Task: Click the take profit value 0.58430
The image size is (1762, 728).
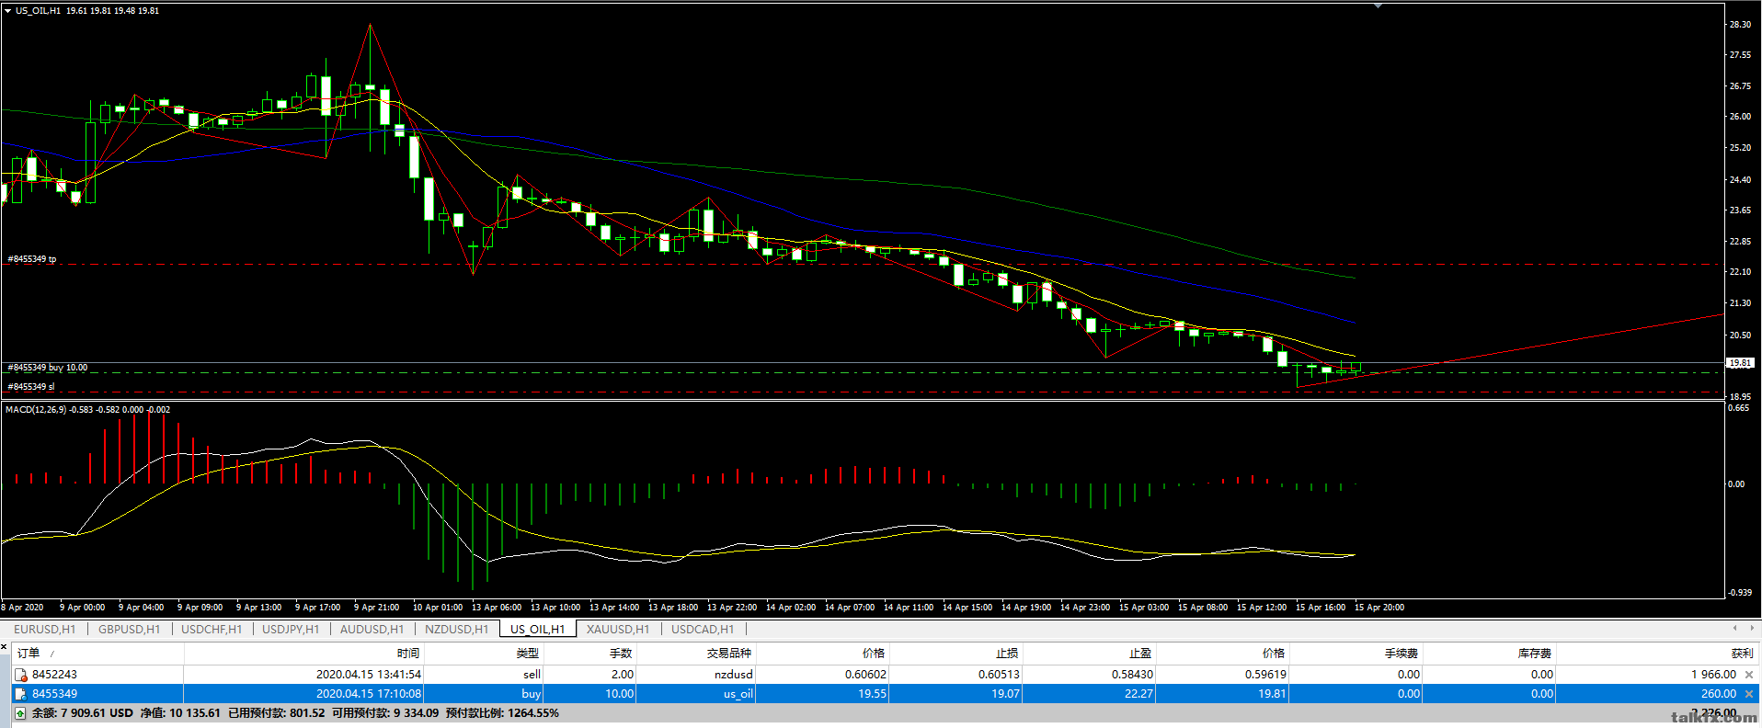Action: click(1132, 675)
